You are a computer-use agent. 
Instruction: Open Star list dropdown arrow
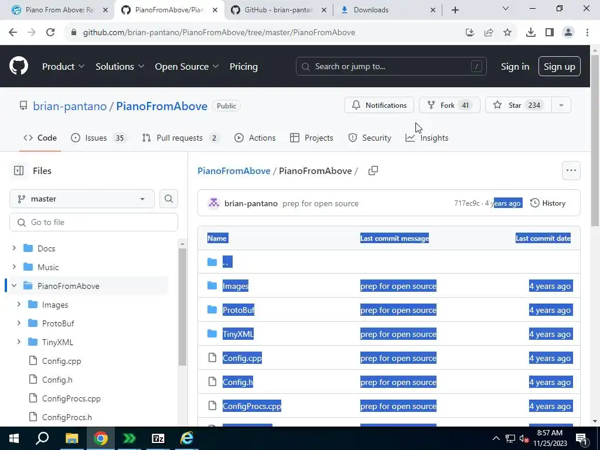tap(561, 105)
